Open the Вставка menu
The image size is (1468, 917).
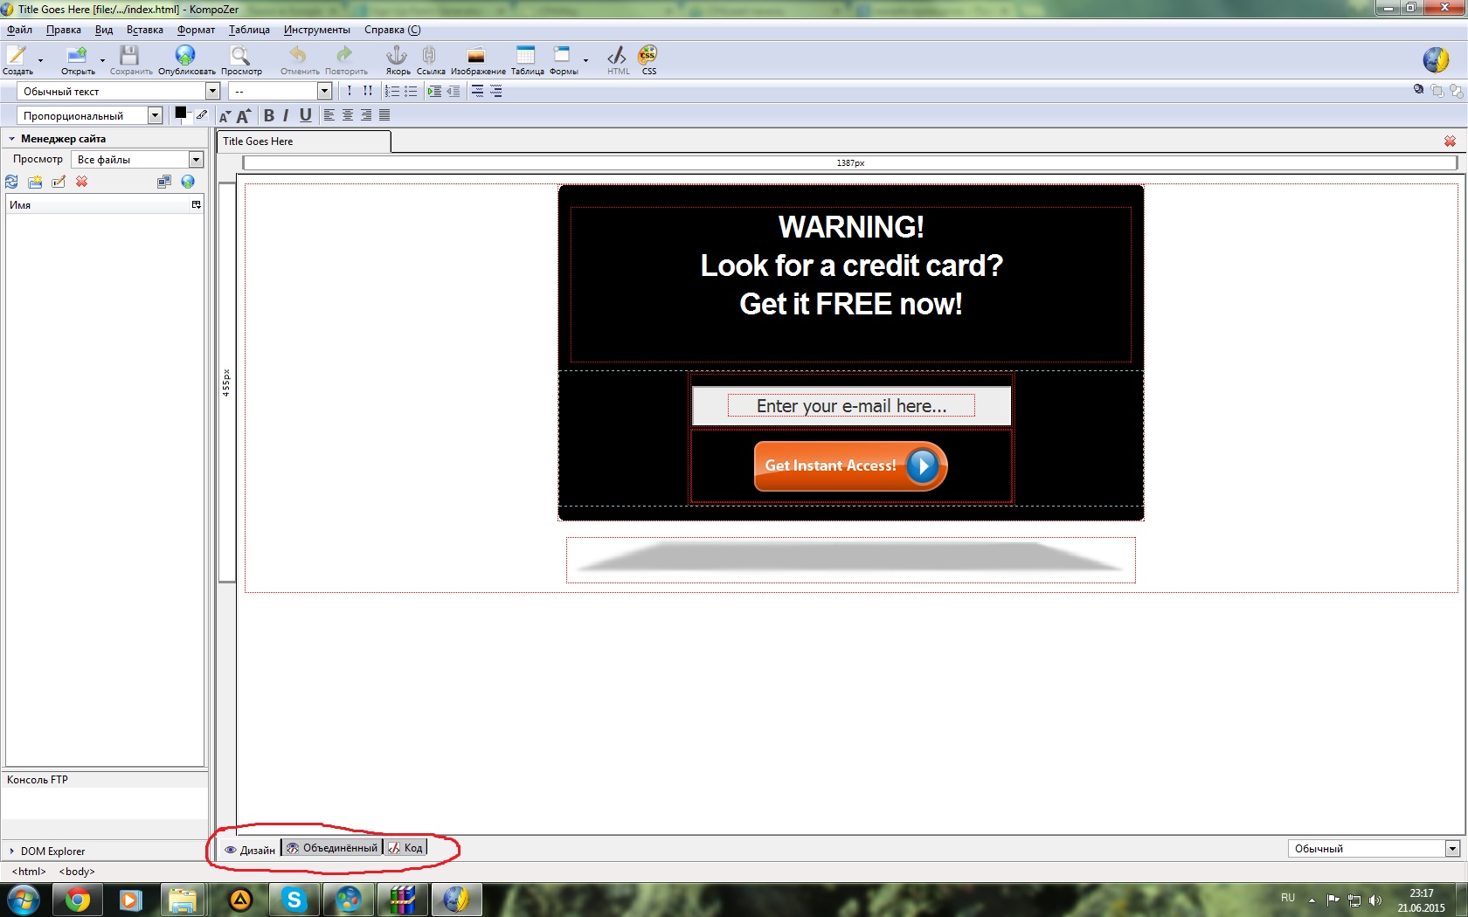tap(145, 30)
